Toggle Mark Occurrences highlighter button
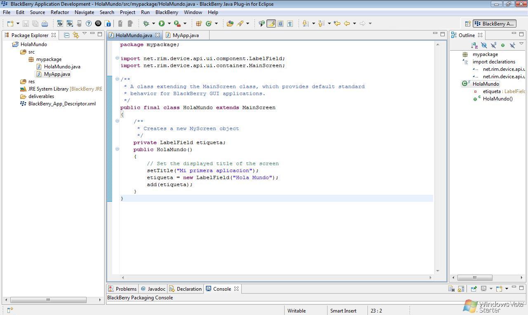This screenshot has height=315, width=528. click(x=271, y=23)
